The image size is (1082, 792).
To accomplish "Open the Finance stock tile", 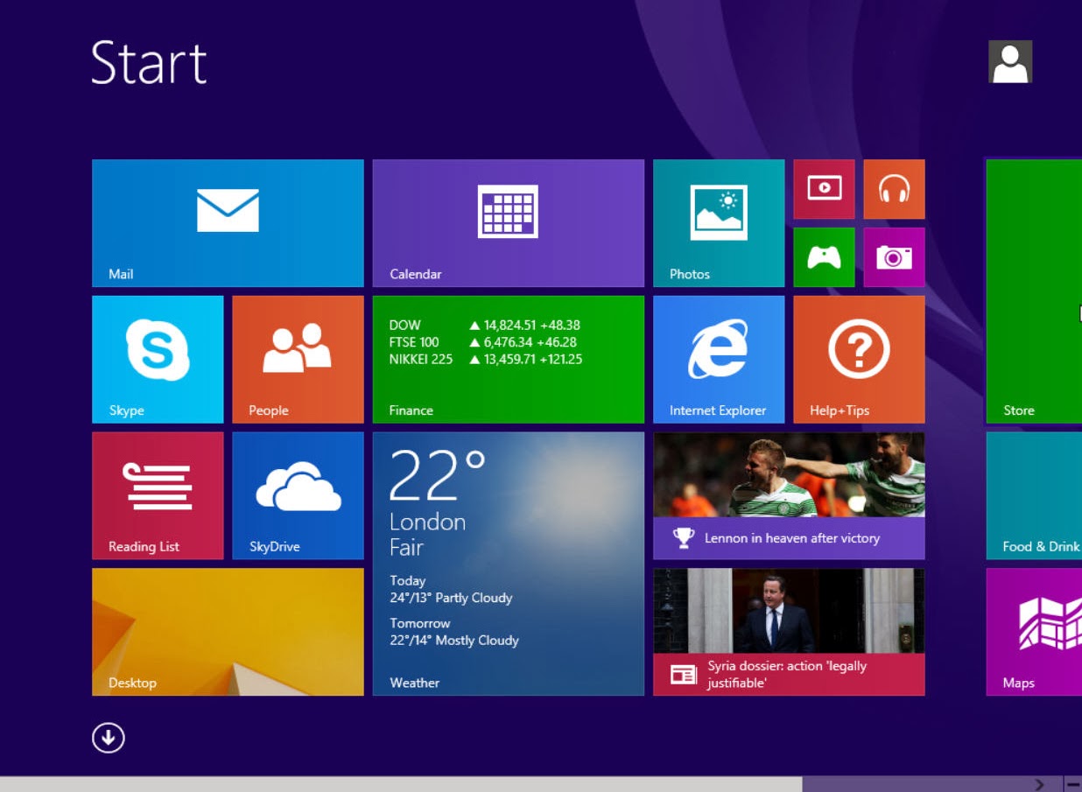I will click(x=508, y=360).
